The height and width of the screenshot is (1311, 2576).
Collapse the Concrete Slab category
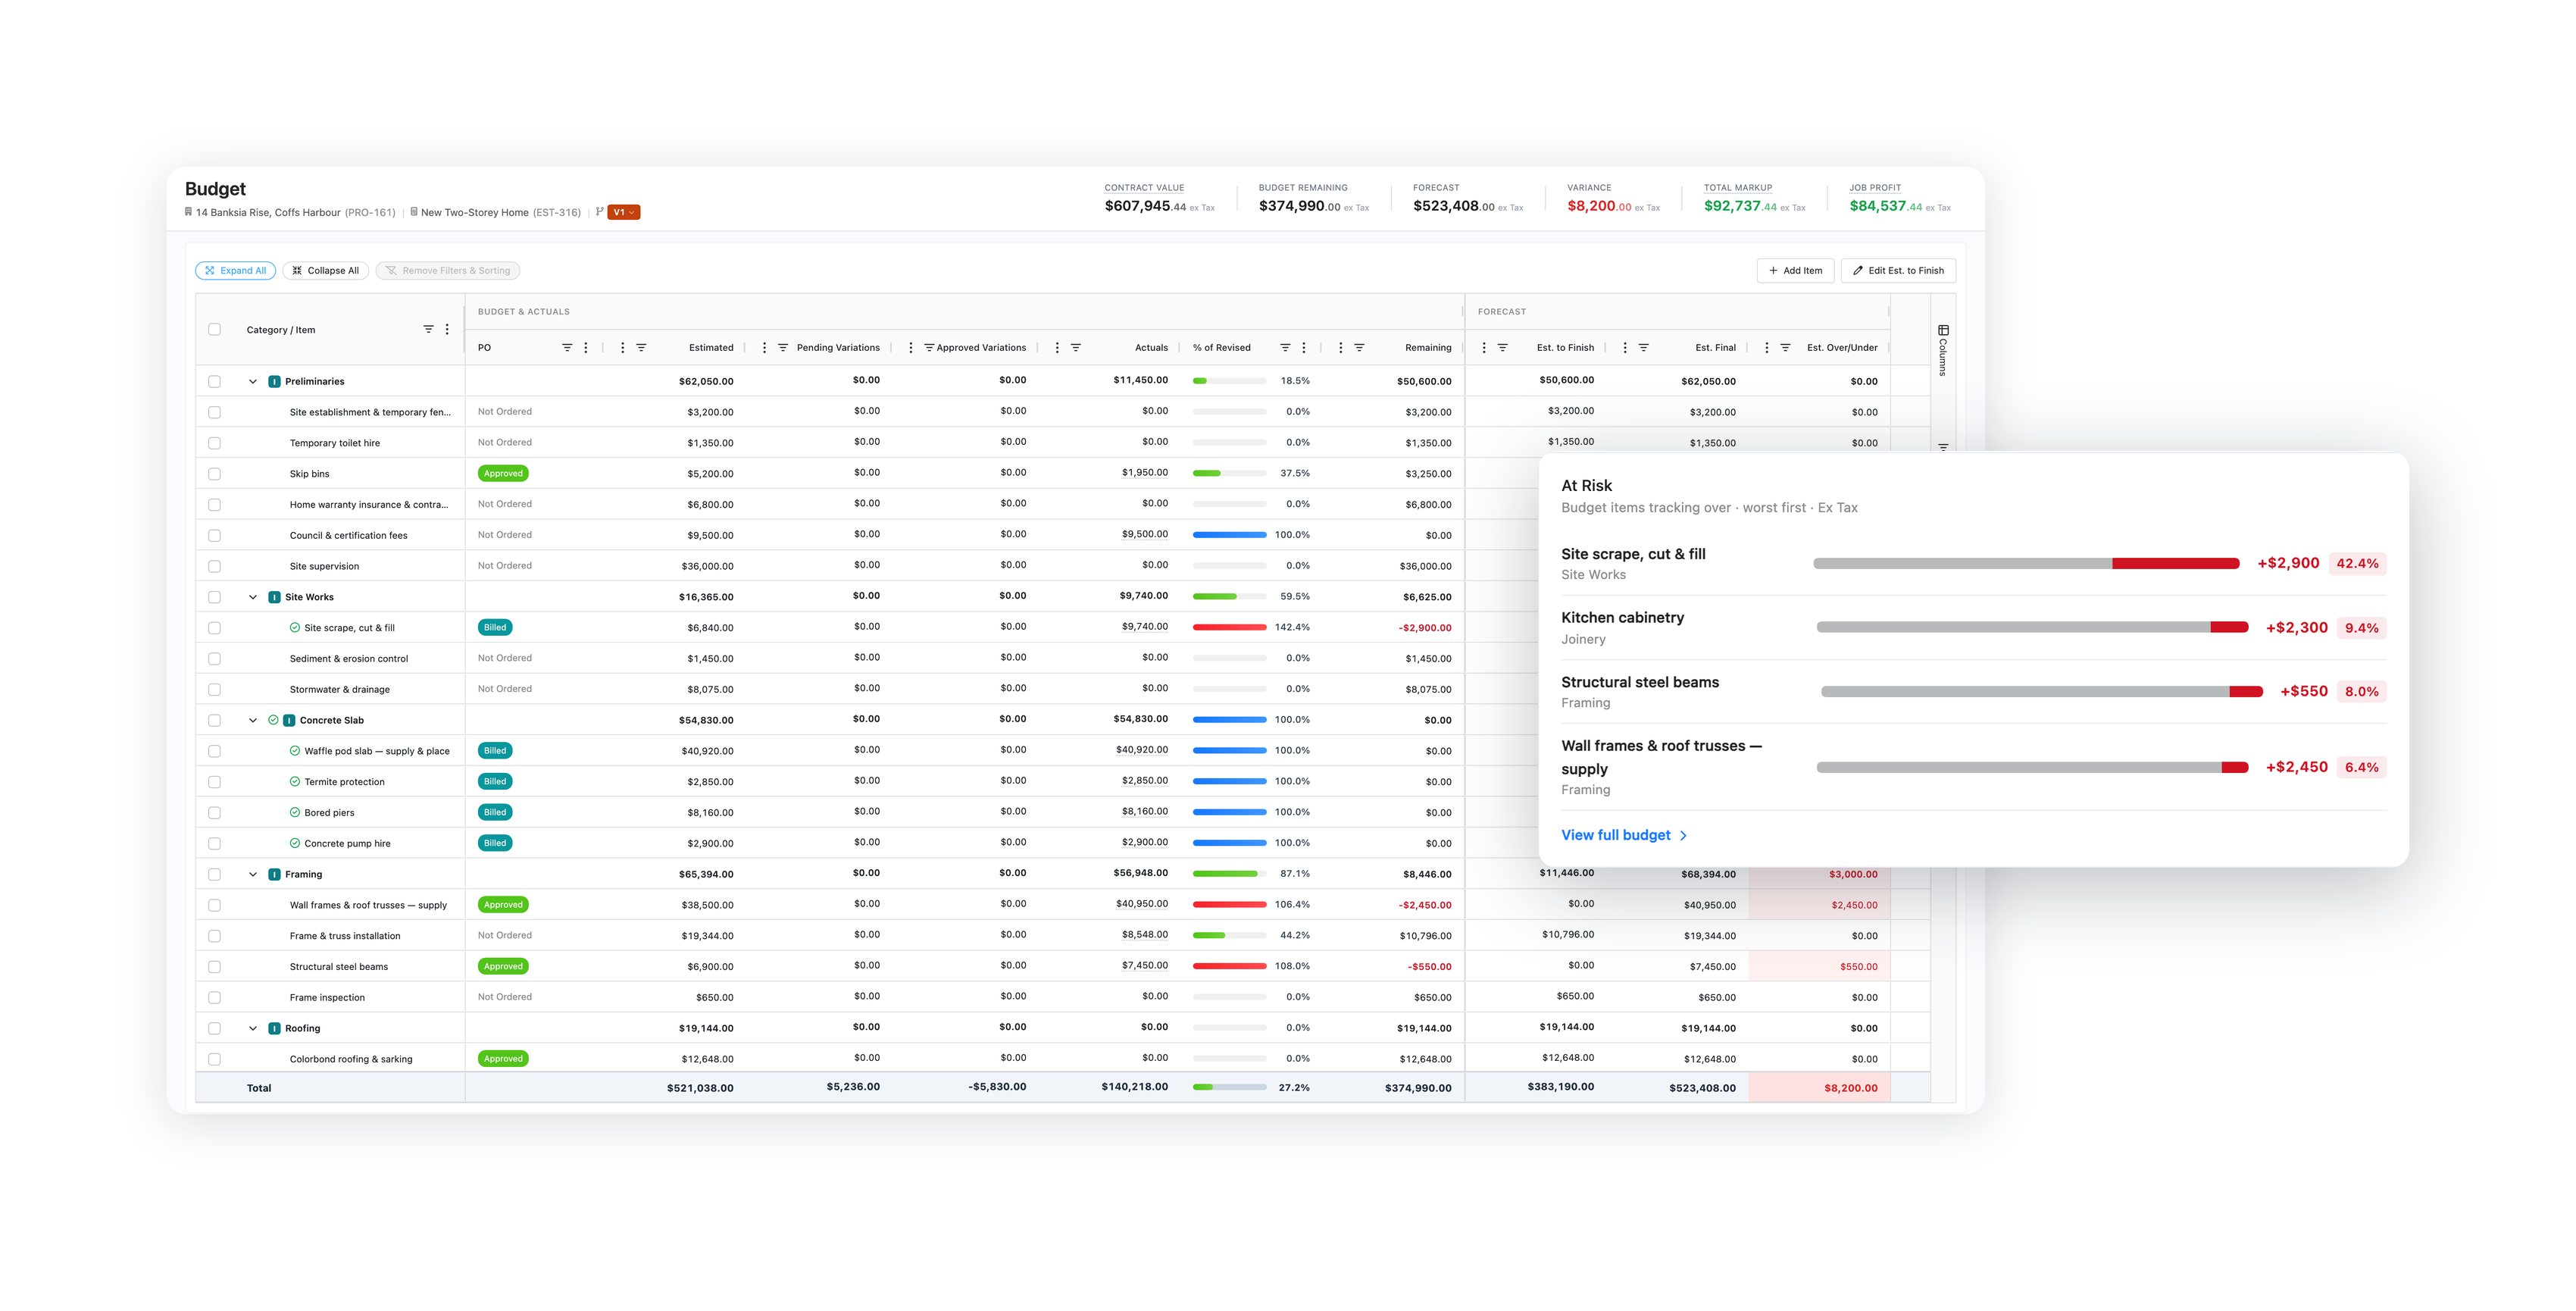click(253, 720)
